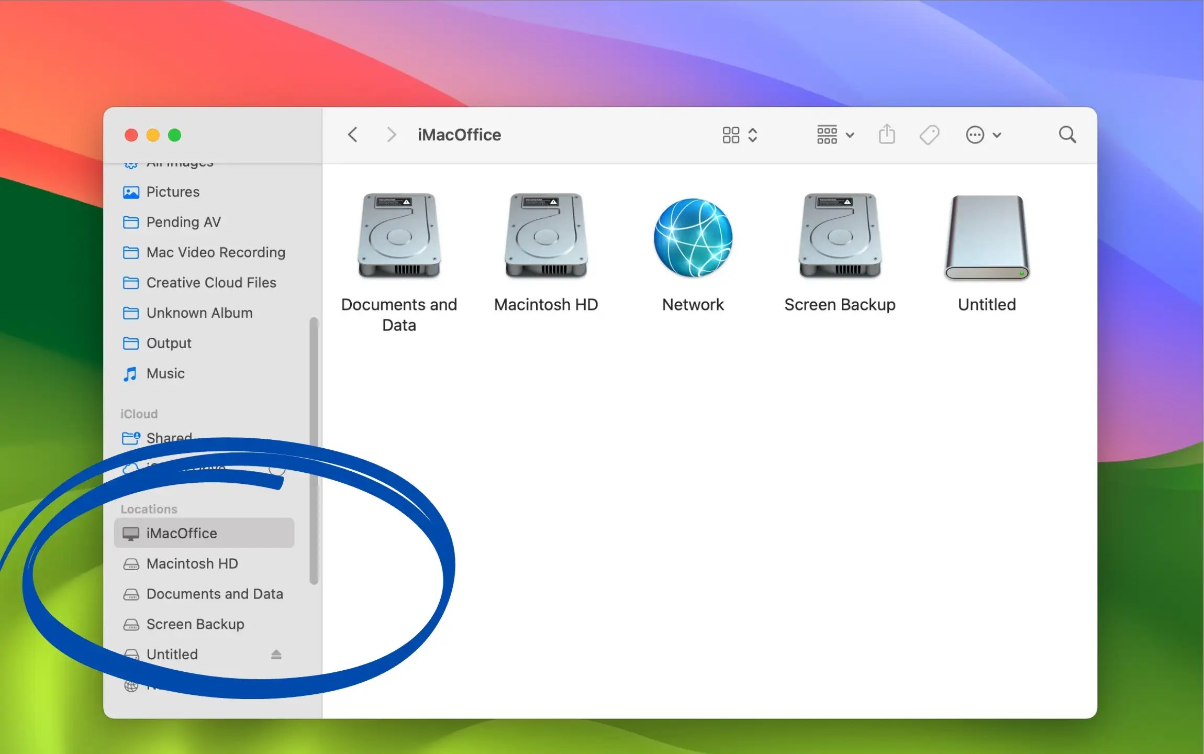Click the Tags icon in the toolbar
Image resolution: width=1204 pixels, height=754 pixels.
930,135
